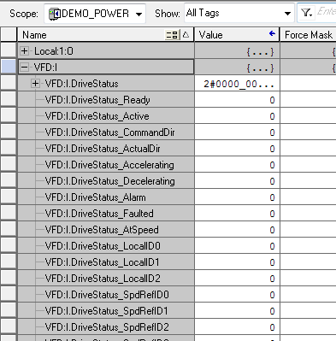This screenshot has width=336, height=341.
Task: Click the Force Mask column header
Action: click(308, 35)
